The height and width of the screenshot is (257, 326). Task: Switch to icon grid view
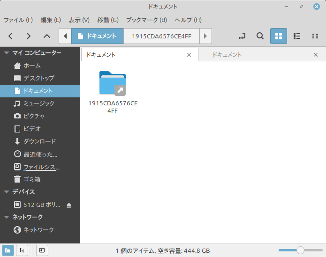pyautogui.click(x=279, y=36)
